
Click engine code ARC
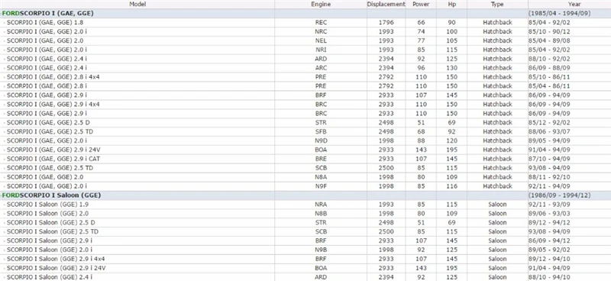[x=321, y=68]
